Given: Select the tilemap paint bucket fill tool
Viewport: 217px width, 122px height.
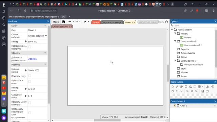Looking at the screenshot, I should pos(190,87).
